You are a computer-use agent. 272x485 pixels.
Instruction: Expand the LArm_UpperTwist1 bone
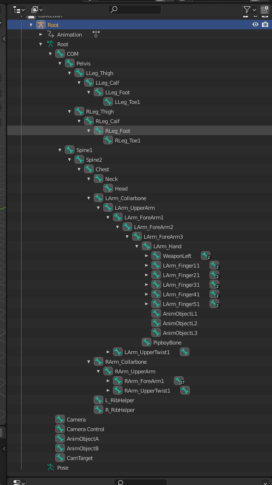(108, 352)
